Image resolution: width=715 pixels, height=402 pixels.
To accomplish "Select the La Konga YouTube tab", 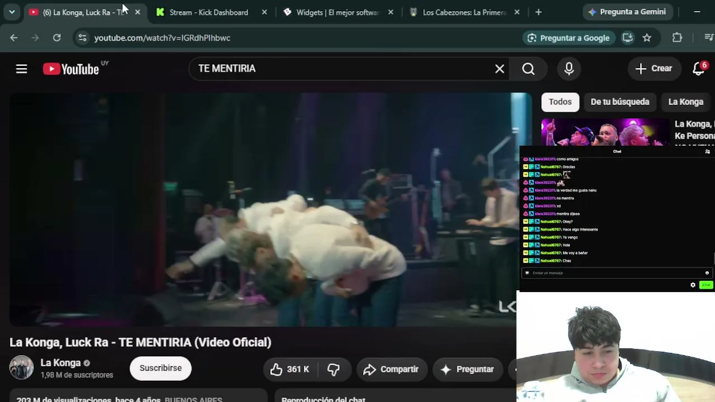I will point(85,12).
